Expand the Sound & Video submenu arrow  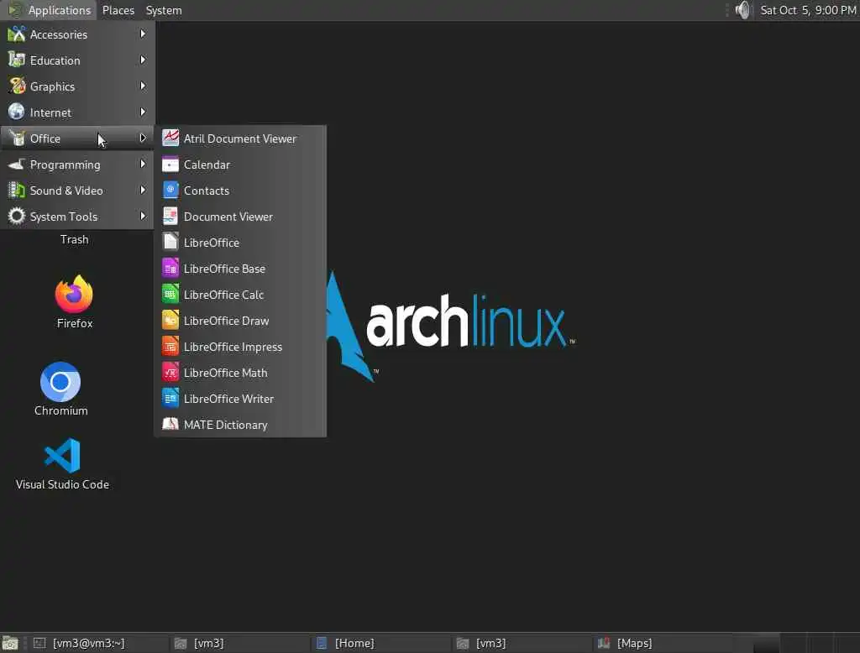tap(143, 191)
